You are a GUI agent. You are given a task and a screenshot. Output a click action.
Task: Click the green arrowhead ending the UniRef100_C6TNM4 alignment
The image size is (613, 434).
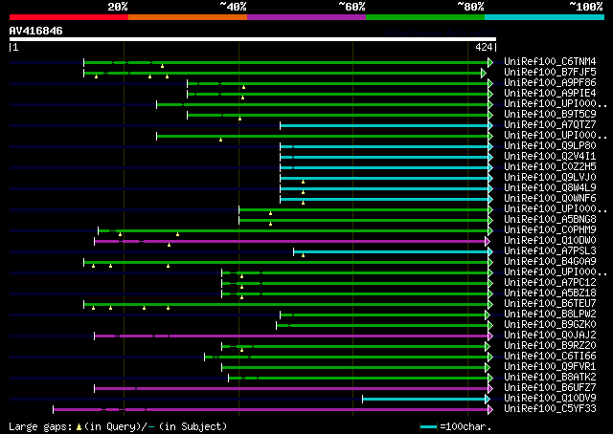pyautogui.click(x=490, y=62)
